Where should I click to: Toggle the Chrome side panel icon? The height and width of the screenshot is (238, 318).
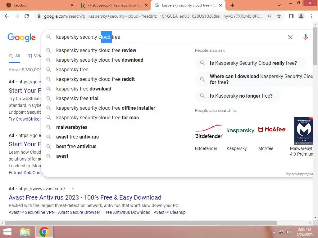pos(291,16)
